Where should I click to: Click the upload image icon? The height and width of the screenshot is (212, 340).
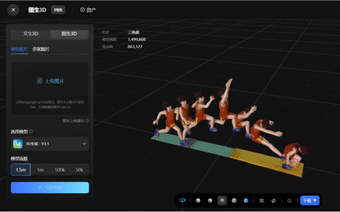point(40,81)
